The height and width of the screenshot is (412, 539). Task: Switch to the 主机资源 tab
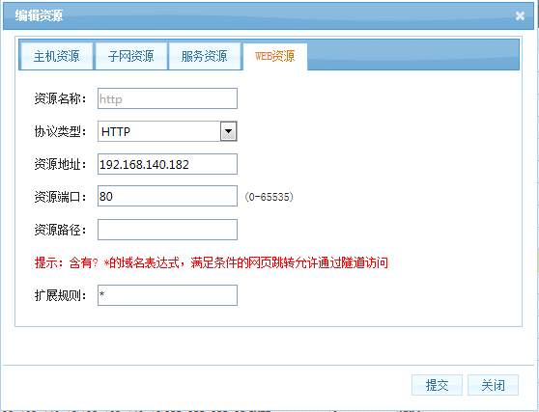(x=57, y=56)
